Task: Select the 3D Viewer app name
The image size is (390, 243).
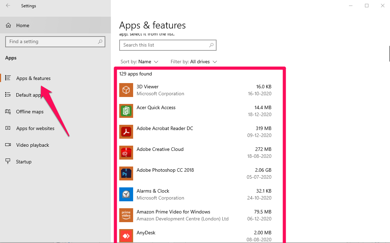Action: (147, 87)
